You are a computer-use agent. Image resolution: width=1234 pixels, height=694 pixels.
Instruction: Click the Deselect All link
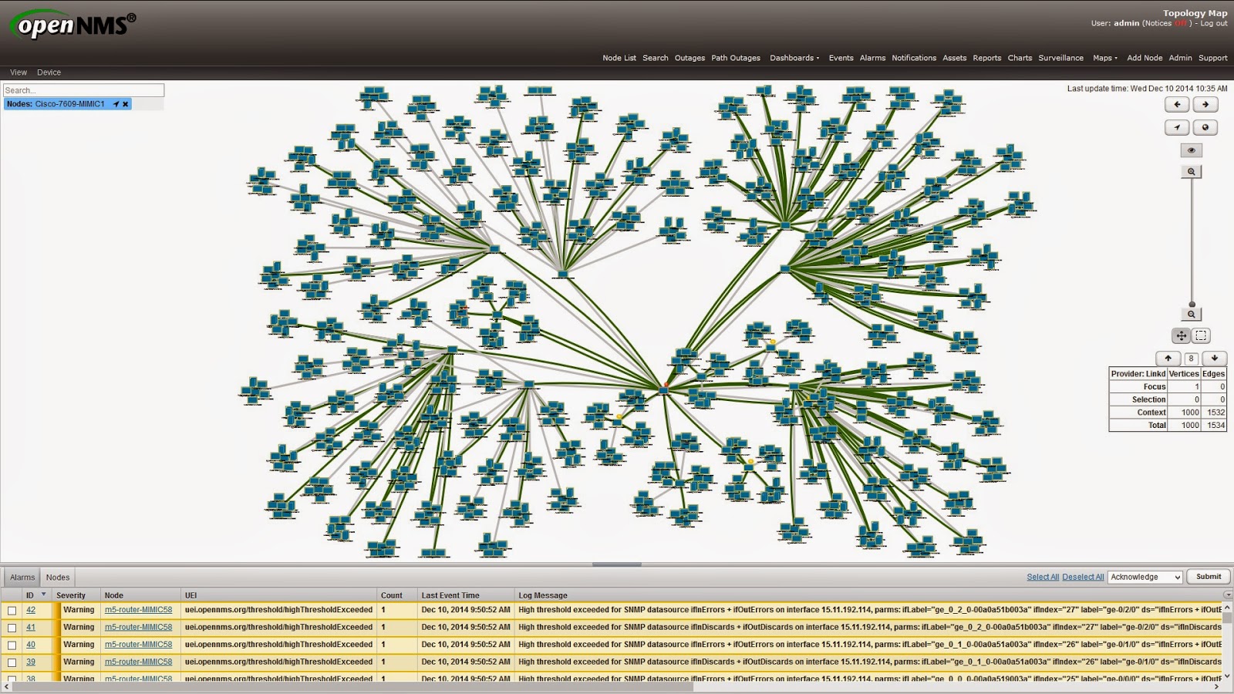pos(1083,576)
